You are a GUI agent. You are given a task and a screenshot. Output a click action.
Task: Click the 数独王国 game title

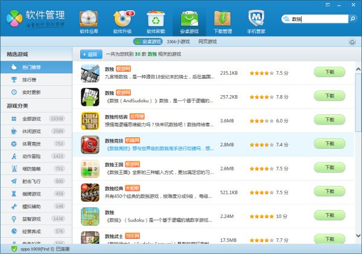pyautogui.click(x=114, y=164)
